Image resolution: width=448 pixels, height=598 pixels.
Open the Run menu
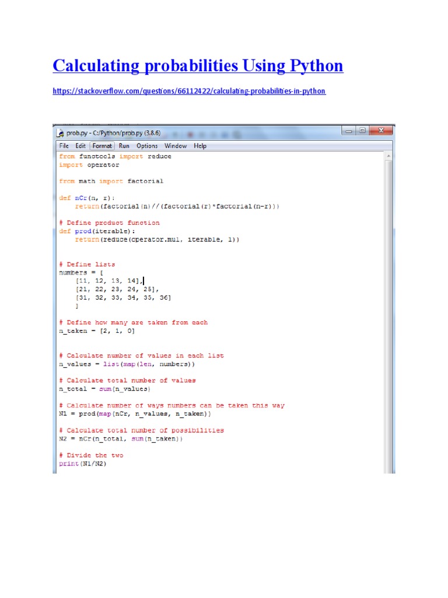pos(124,146)
